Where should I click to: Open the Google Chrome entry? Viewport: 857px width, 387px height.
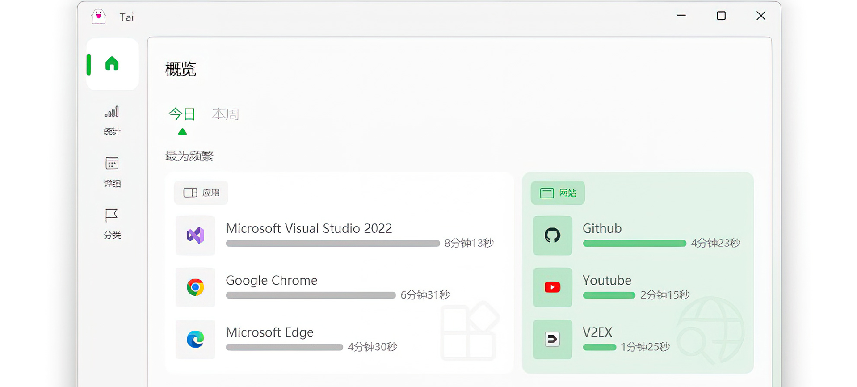(313, 287)
